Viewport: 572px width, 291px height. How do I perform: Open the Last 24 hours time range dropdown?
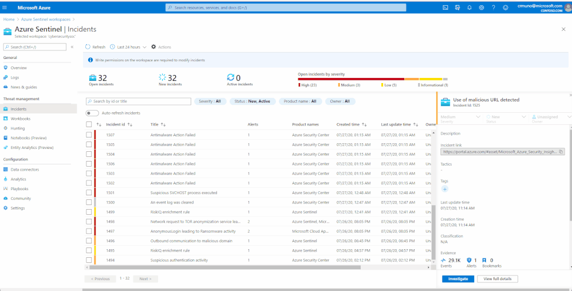[x=128, y=47]
